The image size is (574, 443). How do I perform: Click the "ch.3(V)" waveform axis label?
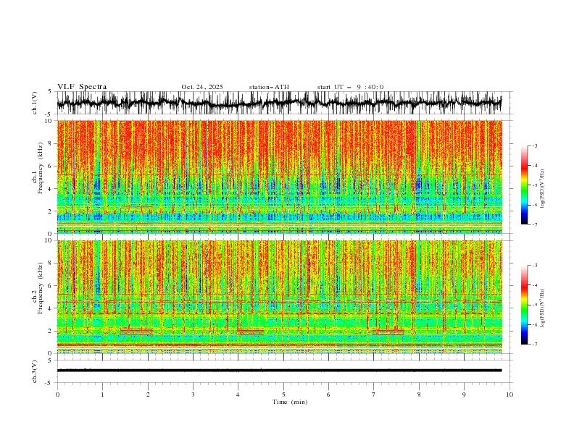[x=35, y=371]
